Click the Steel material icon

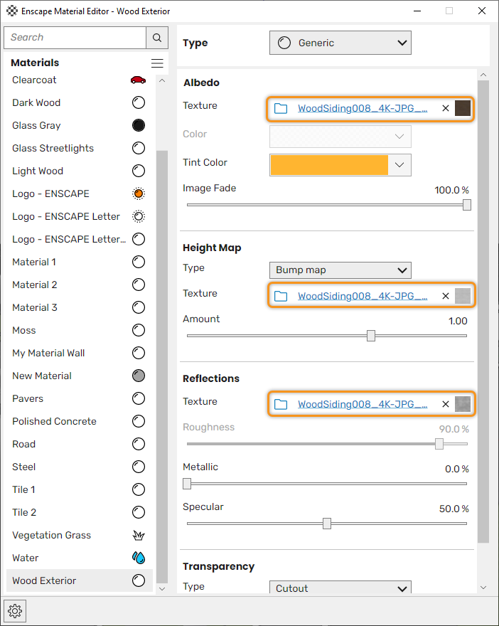(x=139, y=467)
